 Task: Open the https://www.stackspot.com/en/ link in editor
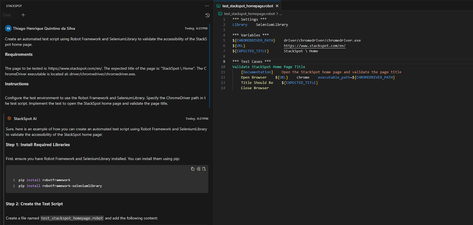315,46
